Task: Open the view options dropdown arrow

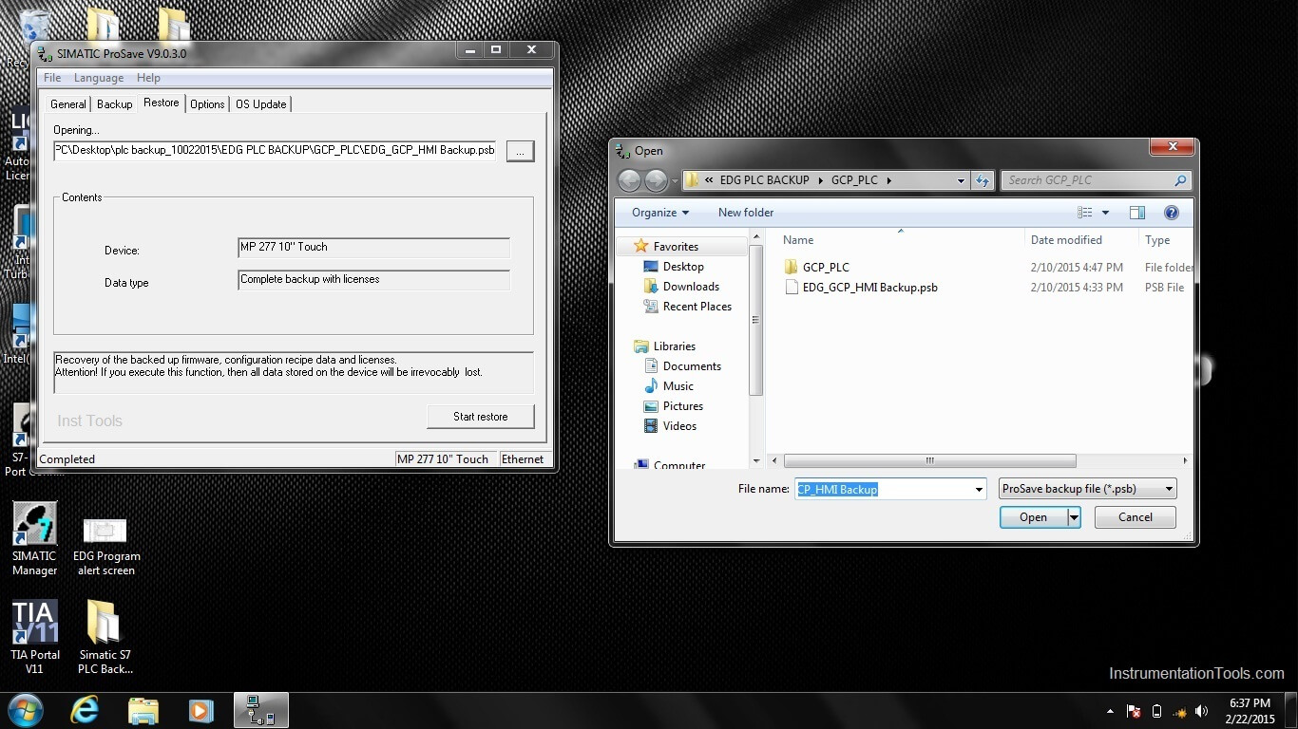Action: point(1105,213)
